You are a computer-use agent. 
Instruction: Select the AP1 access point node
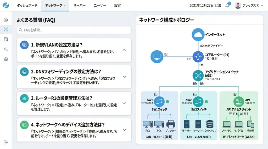[x=239, y=102]
